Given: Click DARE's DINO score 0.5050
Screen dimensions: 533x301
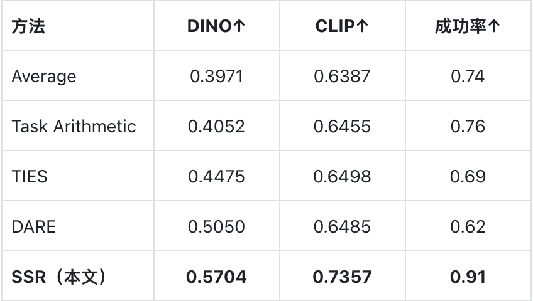Looking at the screenshot, I should [216, 227].
